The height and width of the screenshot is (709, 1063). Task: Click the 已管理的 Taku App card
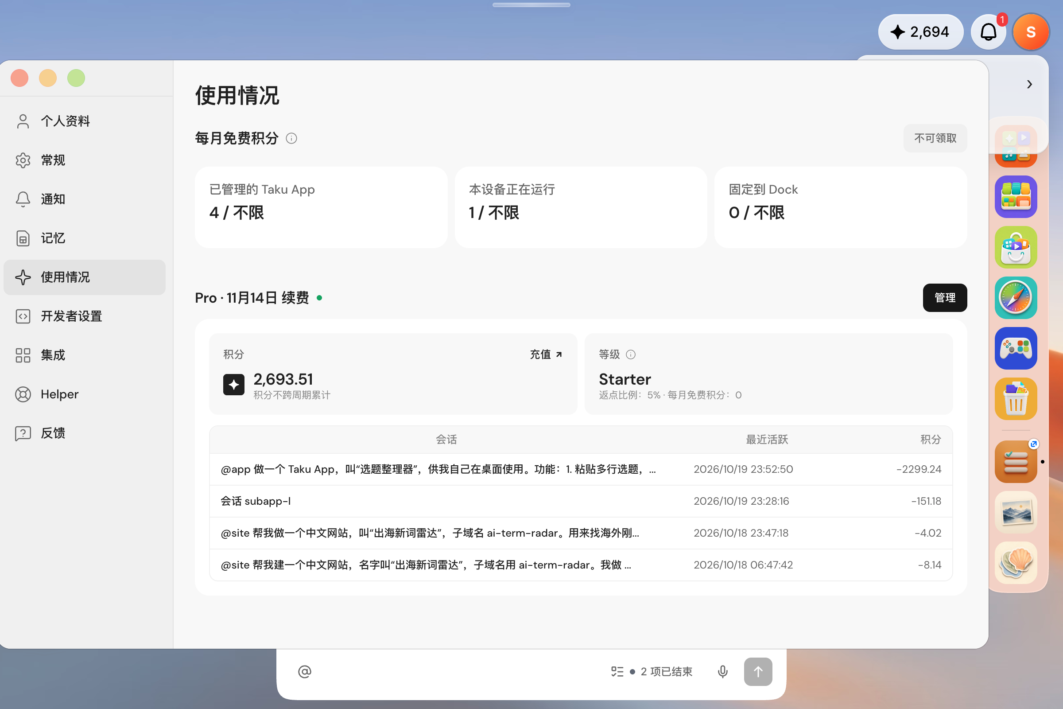click(321, 207)
